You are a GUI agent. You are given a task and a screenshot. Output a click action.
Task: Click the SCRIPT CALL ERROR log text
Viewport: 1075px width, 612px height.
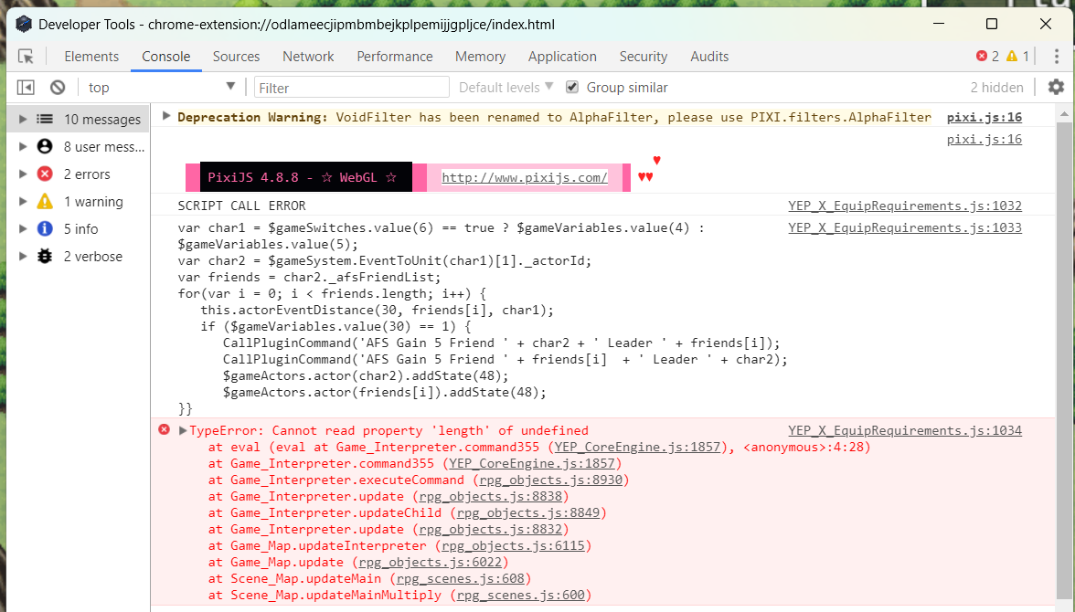[x=242, y=206]
